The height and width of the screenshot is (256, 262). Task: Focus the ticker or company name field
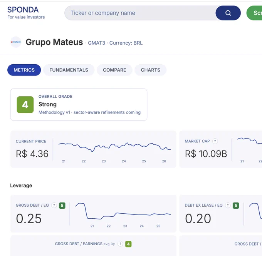140,13
